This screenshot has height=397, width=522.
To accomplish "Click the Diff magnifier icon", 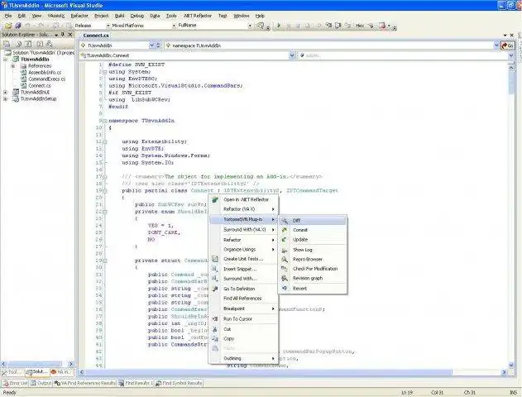I will [x=285, y=221].
